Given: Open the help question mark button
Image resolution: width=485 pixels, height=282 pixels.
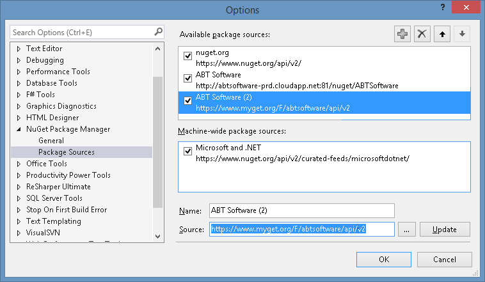Looking at the screenshot, I should (x=443, y=7).
